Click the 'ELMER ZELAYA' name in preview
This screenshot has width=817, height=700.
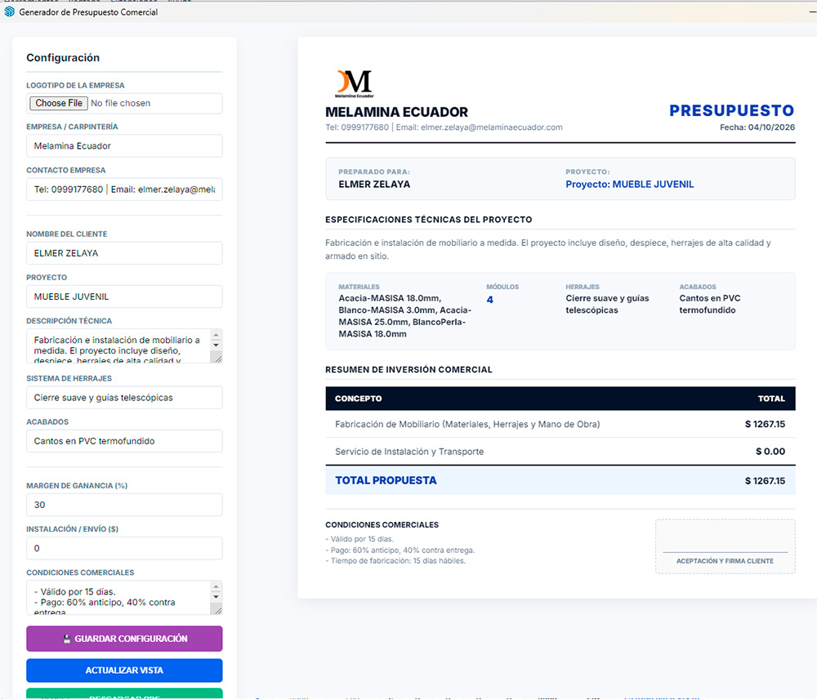pyautogui.click(x=374, y=185)
